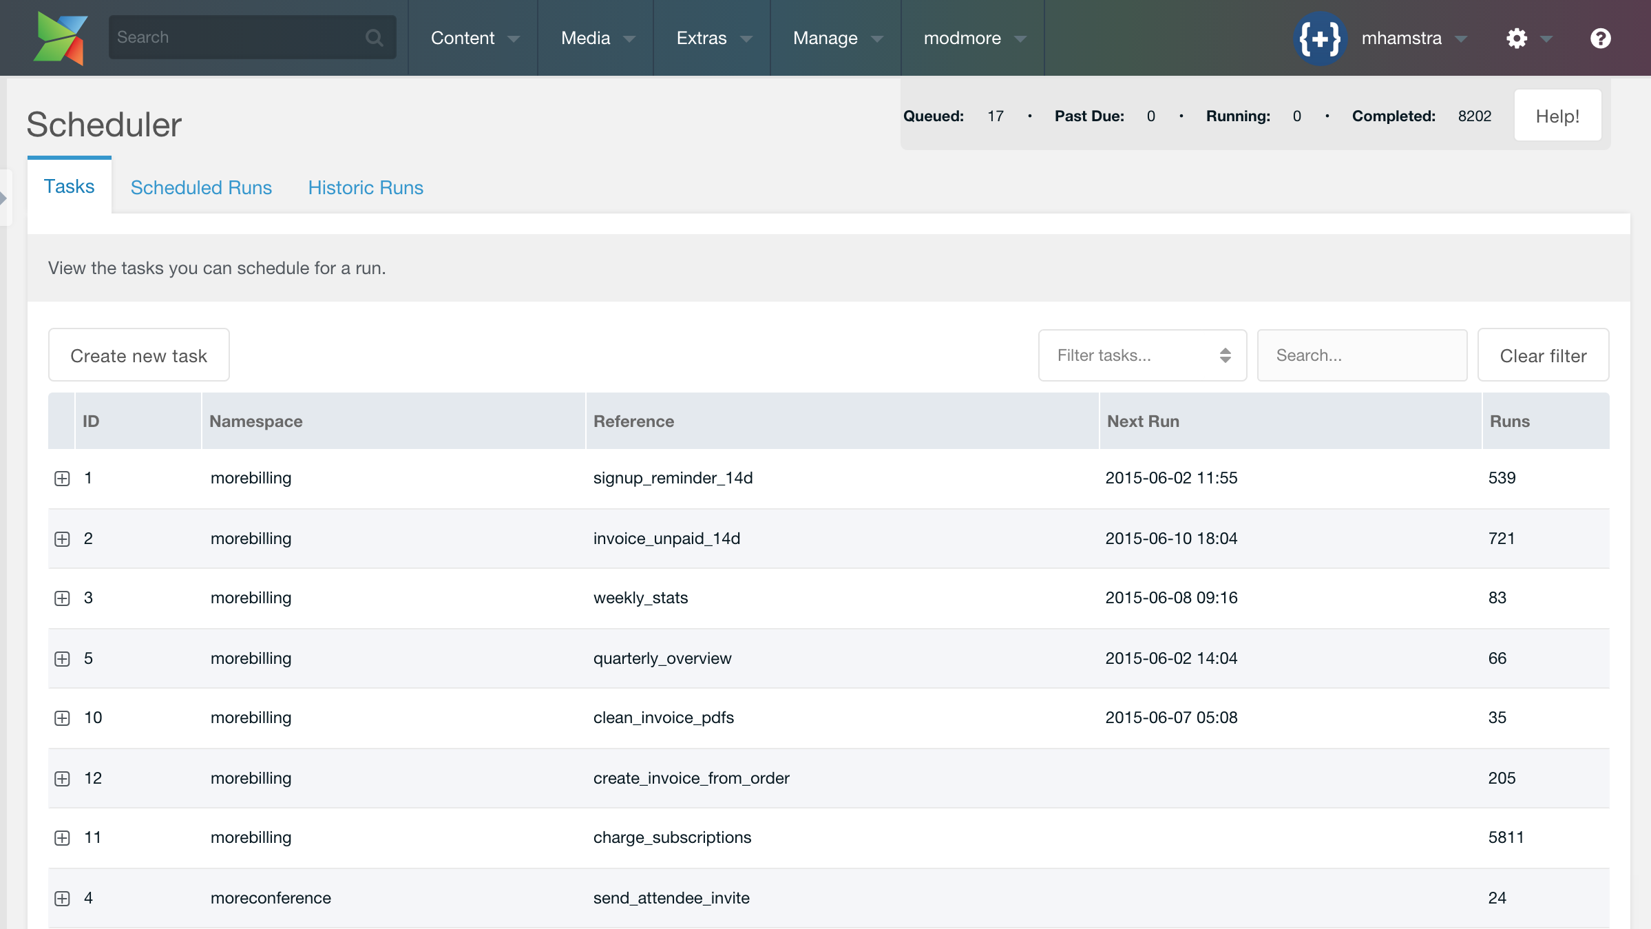Open the Media menu
The width and height of the screenshot is (1651, 929).
pos(596,38)
